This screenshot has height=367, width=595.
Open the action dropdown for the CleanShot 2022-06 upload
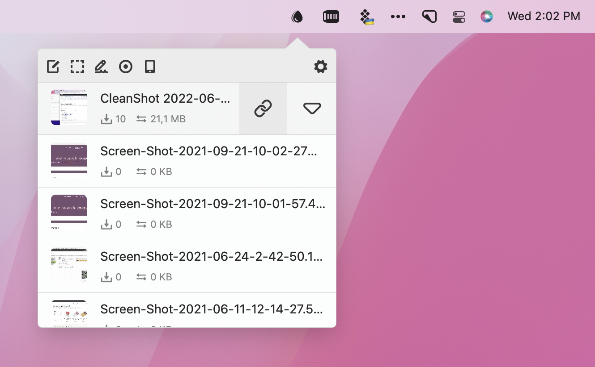[x=312, y=108]
